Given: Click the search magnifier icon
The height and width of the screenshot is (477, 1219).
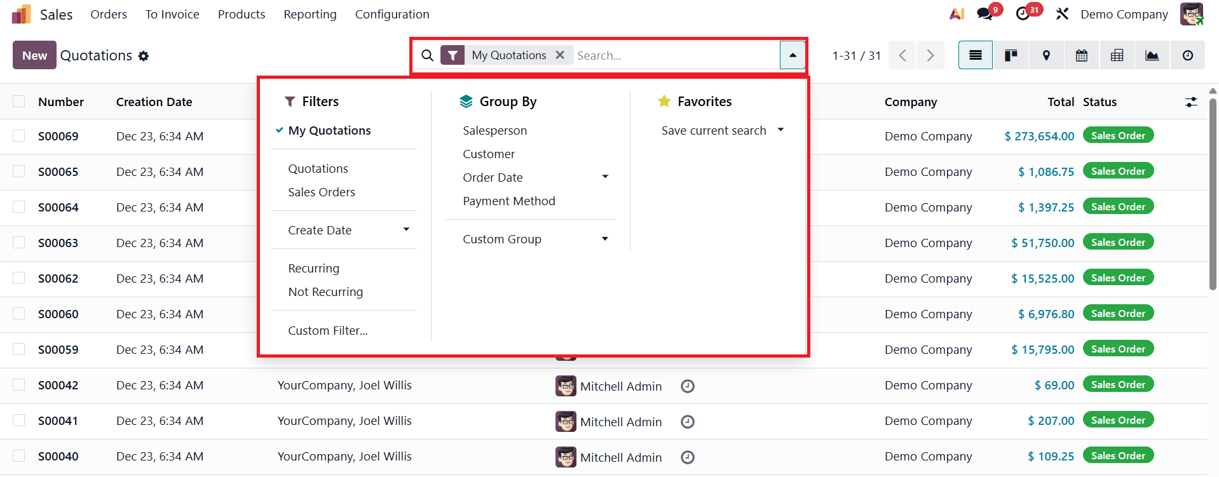Looking at the screenshot, I should coord(428,55).
